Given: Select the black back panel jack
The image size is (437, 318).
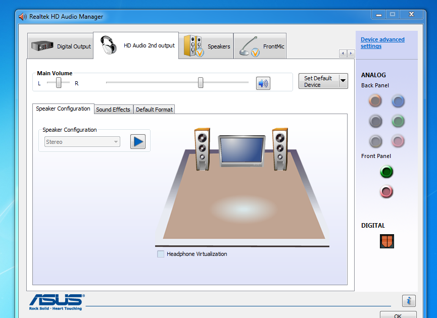Looking at the screenshot, I should tap(376, 121).
